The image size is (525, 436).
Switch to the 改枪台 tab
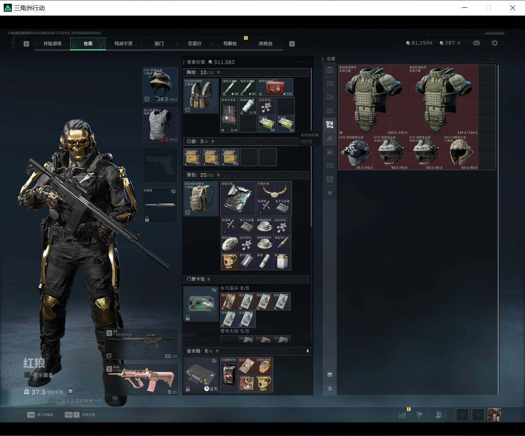[266, 43]
